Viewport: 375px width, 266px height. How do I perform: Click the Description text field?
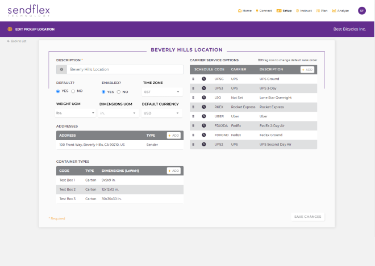click(x=124, y=69)
